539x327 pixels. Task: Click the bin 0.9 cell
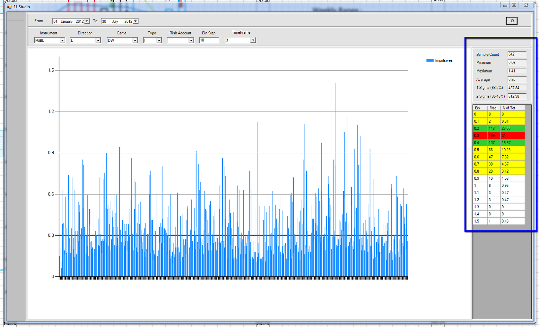[x=481, y=178]
